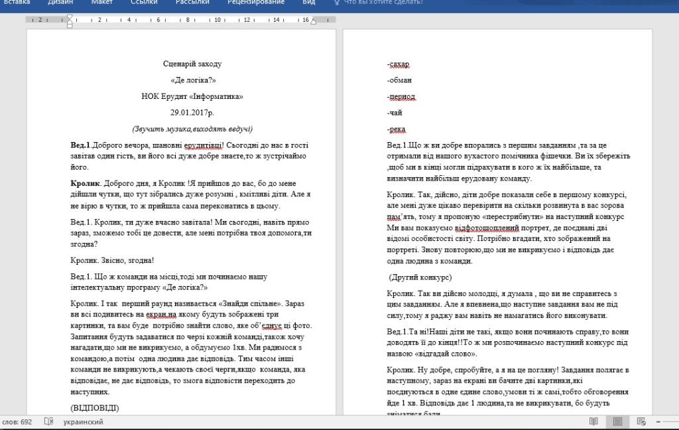Open the Макет ribbon tab
The height and width of the screenshot is (430, 679).
[102, 3]
